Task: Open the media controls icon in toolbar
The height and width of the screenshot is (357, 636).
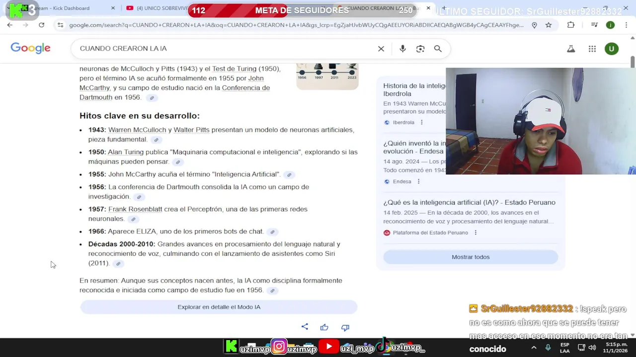Action: [594, 25]
